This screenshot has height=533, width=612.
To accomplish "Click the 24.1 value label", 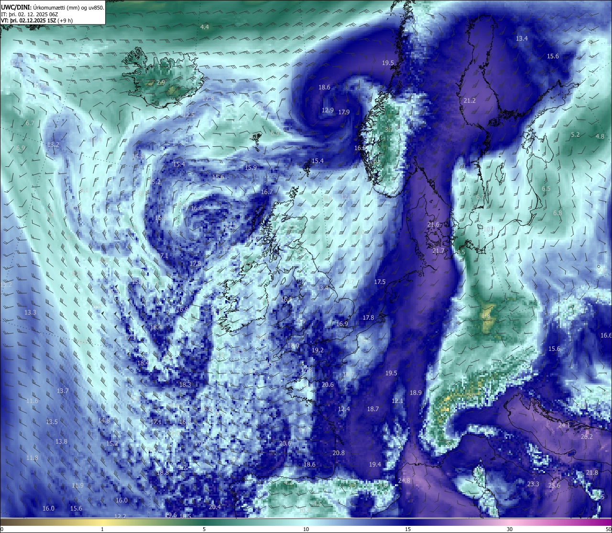I will [564, 425].
